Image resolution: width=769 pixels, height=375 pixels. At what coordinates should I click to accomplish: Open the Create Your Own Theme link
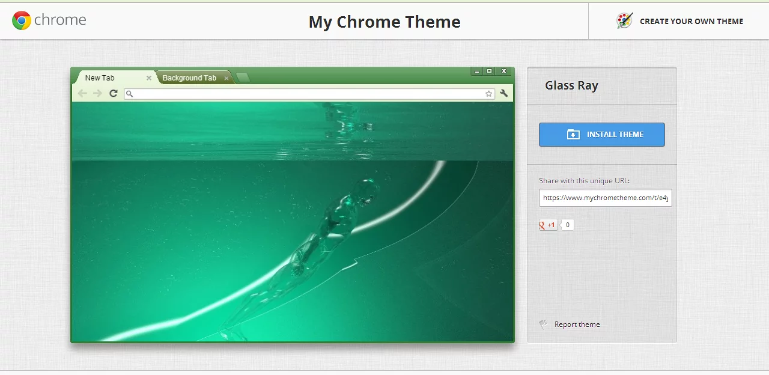(x=691, y=21)
